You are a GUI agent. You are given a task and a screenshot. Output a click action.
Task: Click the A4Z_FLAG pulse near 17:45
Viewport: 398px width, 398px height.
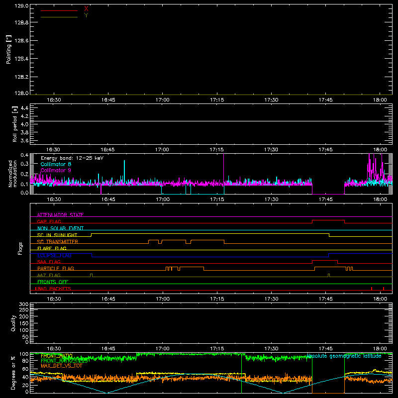click(329, 275)
